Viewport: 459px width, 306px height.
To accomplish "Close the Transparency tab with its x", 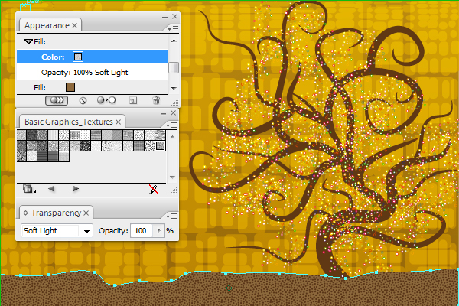I will (x=86, y=213).
